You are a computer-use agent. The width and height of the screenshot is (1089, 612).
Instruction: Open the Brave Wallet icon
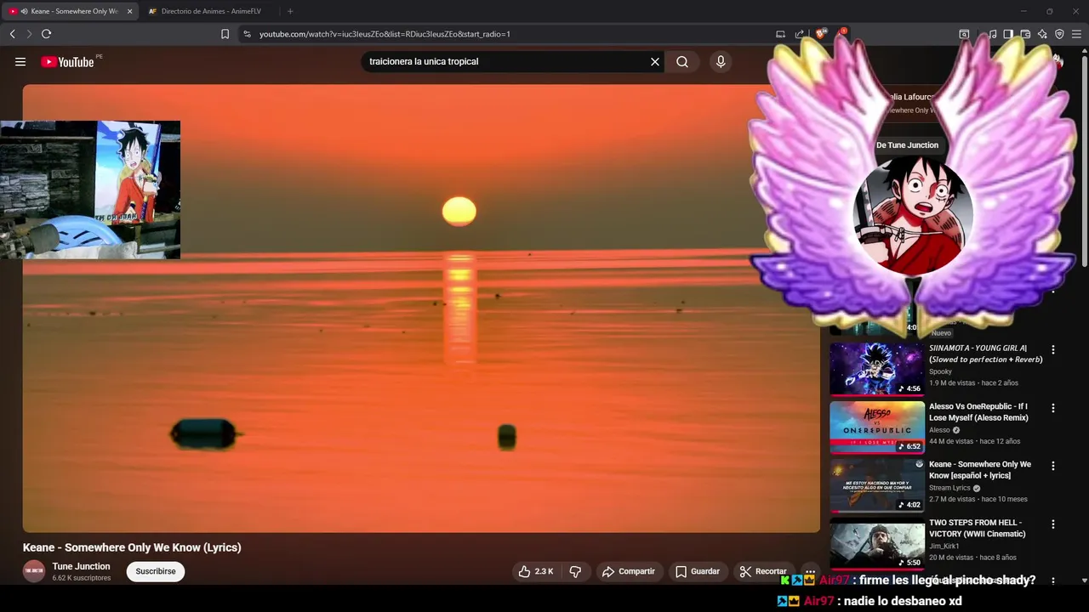coord(1025,34)
